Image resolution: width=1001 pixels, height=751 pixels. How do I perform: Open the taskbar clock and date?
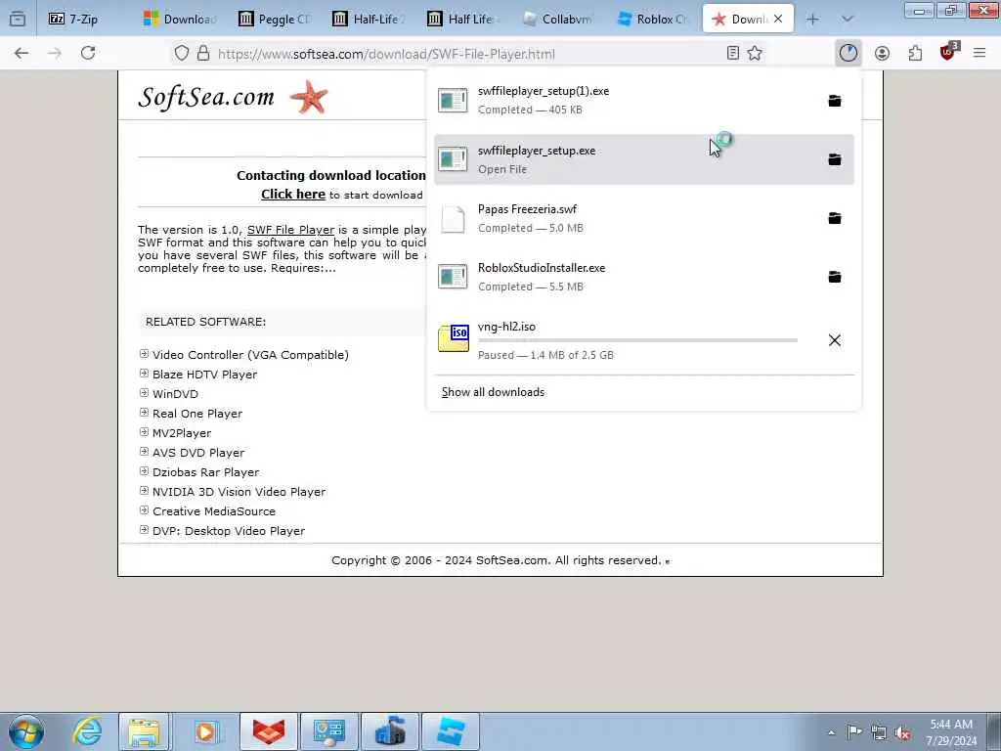click(x=951, y=732)
